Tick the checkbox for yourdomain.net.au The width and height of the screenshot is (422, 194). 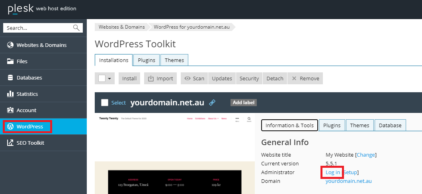pyautogui.click(x=105, y=103)
